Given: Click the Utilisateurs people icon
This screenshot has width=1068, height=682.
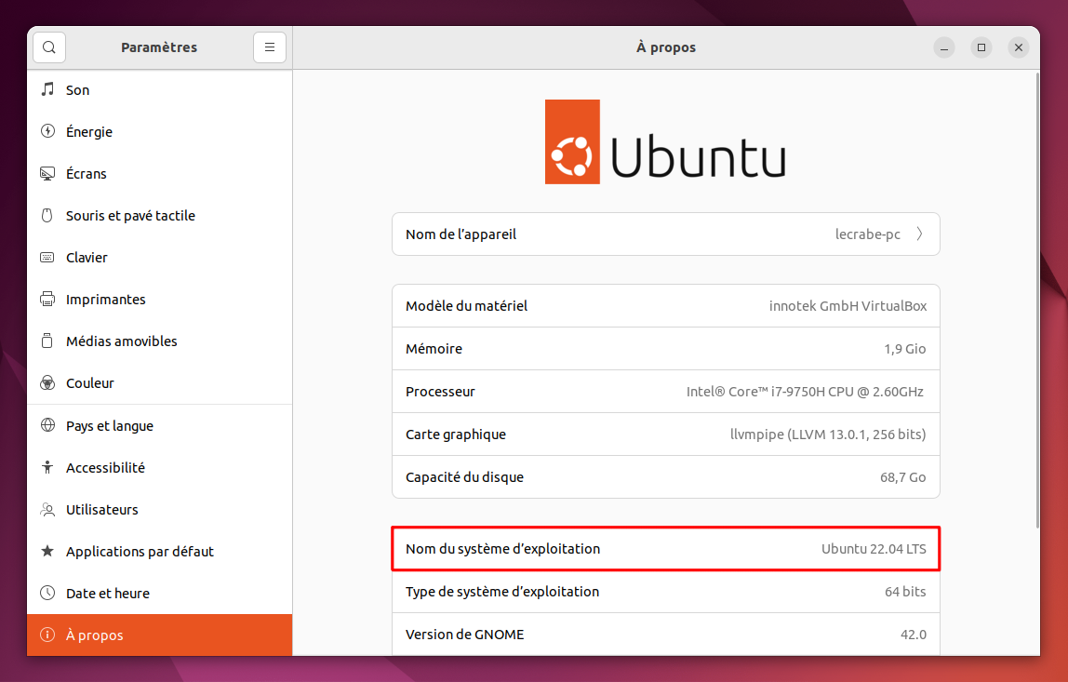Looking at the screenshot, I should click(x=47, y=509).
